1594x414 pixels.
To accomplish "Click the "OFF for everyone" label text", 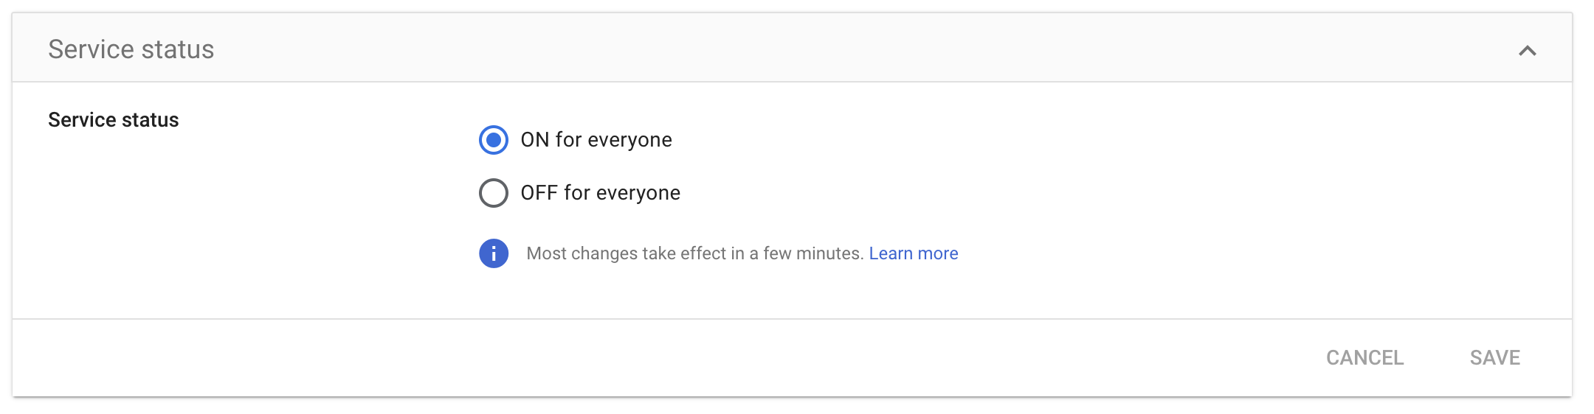I will point(601,193).
